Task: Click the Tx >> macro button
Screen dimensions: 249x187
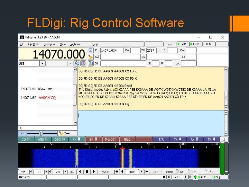Action: pyautogui.click(x=178, y=139)
